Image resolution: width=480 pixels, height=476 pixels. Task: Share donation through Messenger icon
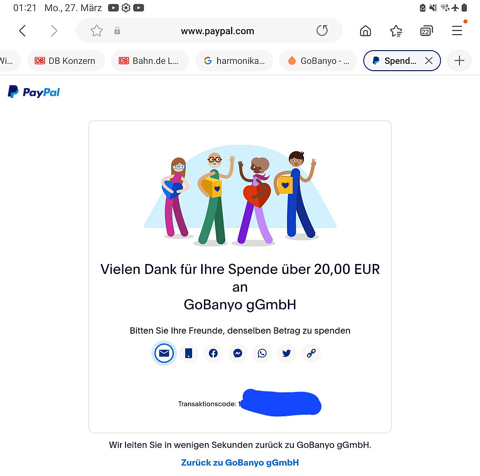coord(238,353)
